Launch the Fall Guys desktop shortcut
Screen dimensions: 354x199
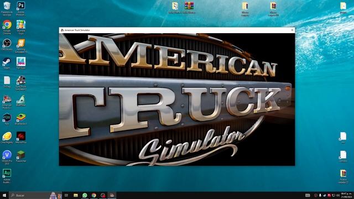click(x=21, y=63)
